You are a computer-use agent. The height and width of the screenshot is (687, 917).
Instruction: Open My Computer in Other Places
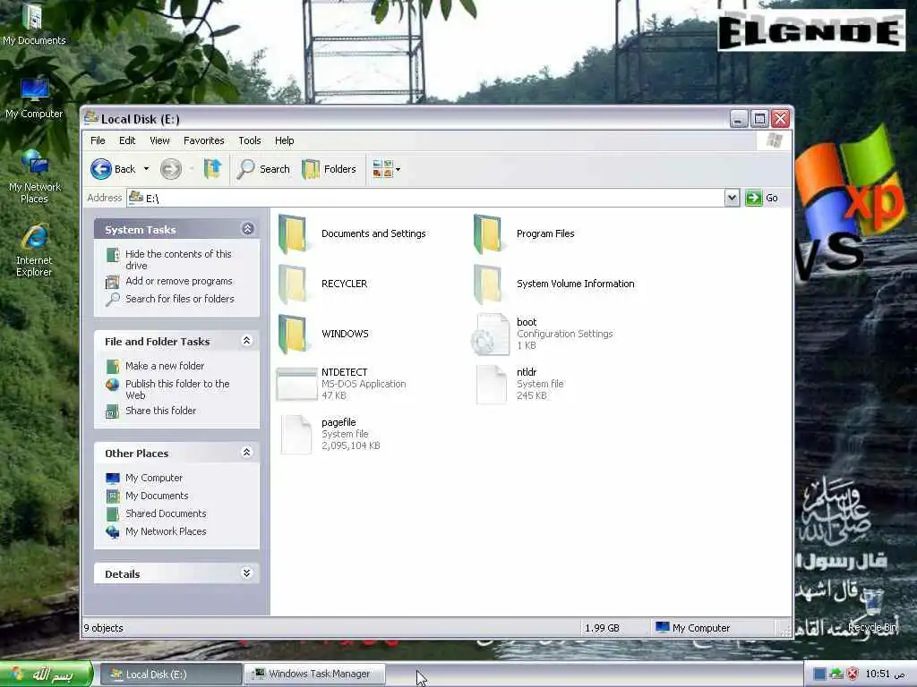(154, 478)
